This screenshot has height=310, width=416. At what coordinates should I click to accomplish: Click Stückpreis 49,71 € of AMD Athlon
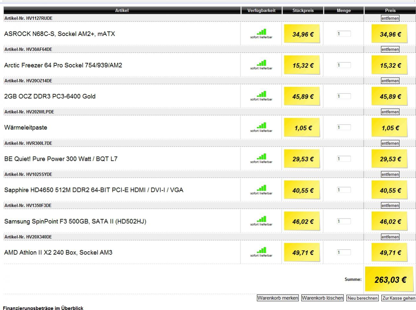pyautogui.click(x=303, y=253)
